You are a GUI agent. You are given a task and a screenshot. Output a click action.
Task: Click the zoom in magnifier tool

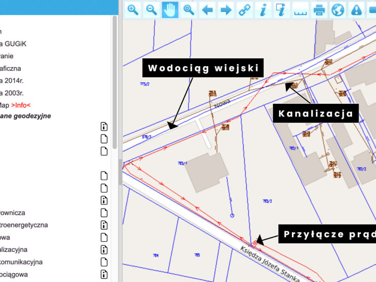coord(133,9)
